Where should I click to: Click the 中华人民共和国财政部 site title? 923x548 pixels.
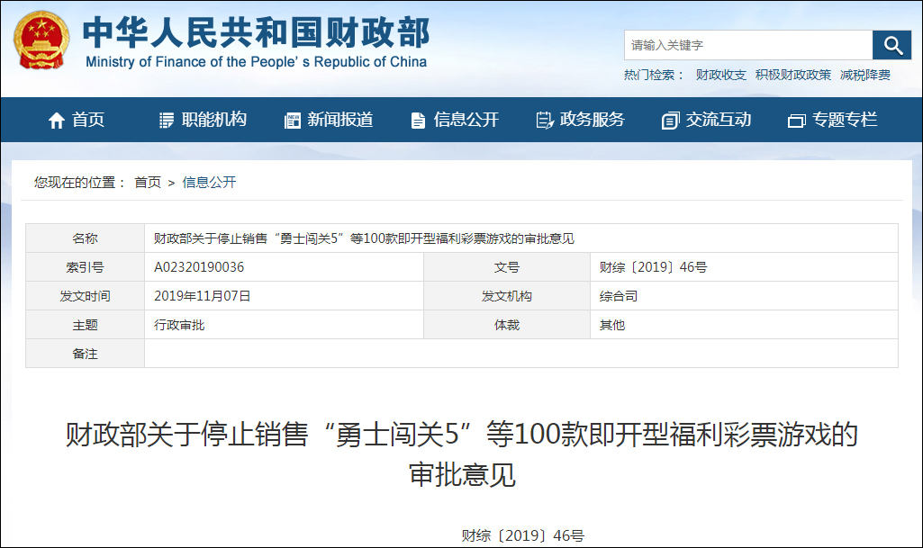point(256,31)
